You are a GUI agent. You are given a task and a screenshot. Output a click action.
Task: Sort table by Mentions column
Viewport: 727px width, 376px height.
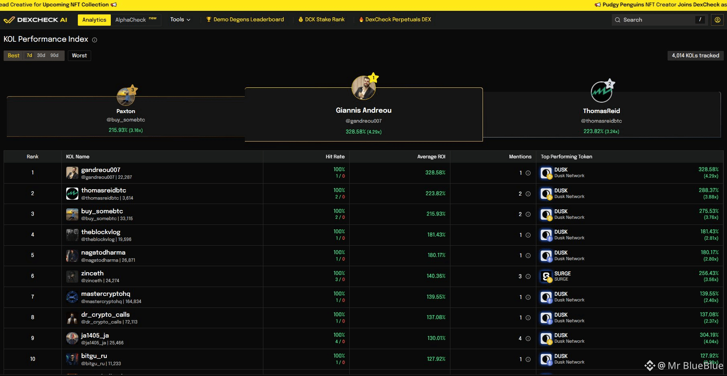(x=520, y=157)
